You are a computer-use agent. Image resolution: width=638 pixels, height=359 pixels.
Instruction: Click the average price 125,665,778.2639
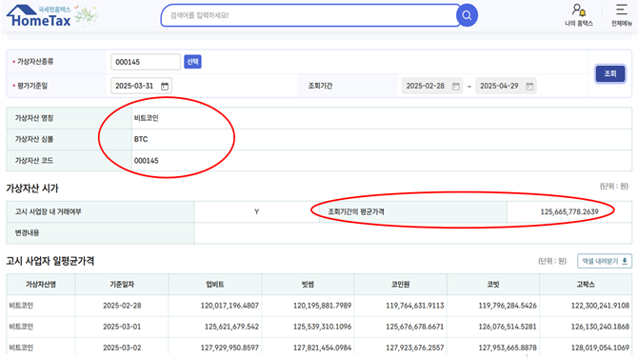569,211
